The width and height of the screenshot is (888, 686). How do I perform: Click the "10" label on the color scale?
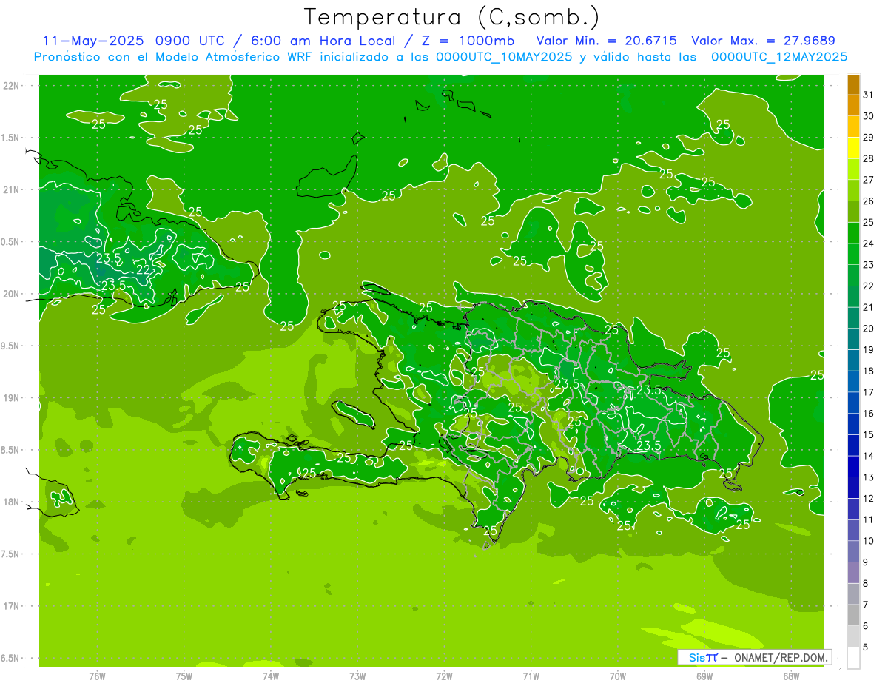868,541
